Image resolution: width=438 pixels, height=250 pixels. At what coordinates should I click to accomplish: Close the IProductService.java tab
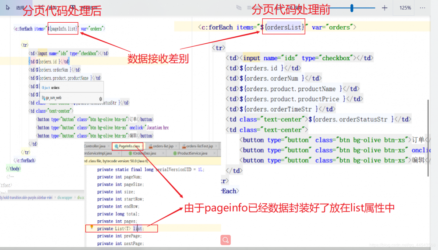point(215,153)
